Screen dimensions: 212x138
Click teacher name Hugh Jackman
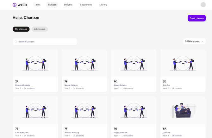[121, 132]
